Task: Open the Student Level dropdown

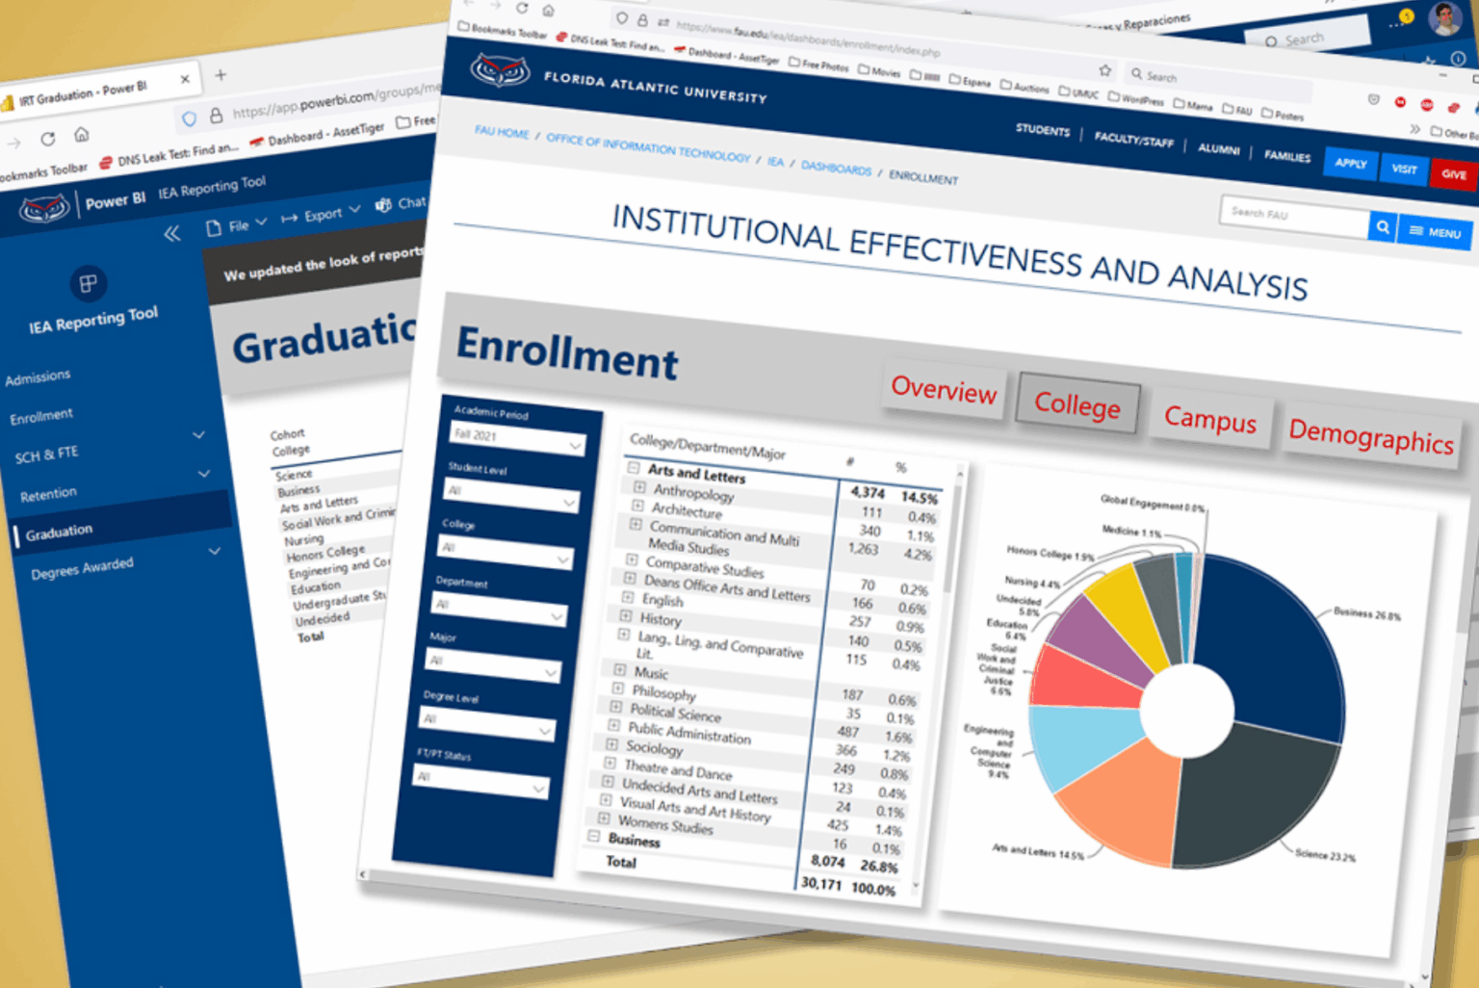Action: click(511, 496)
